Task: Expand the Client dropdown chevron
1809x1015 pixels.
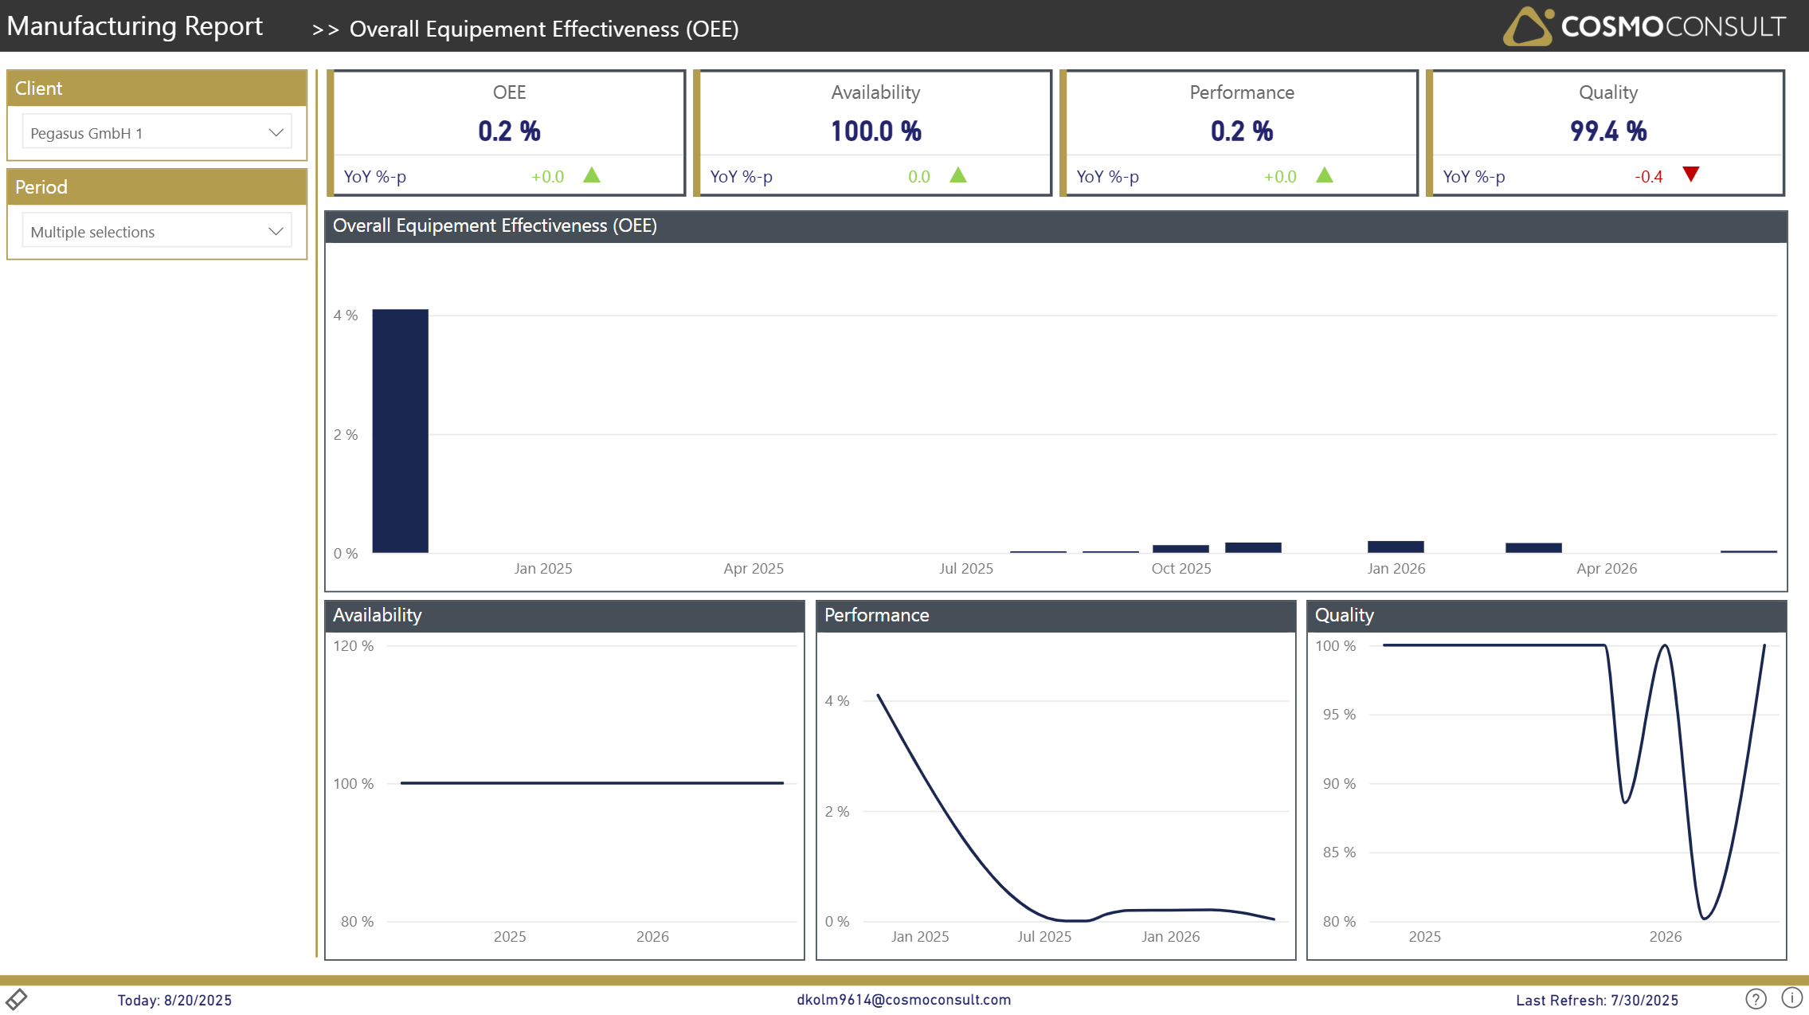Action: click(276, 132)
